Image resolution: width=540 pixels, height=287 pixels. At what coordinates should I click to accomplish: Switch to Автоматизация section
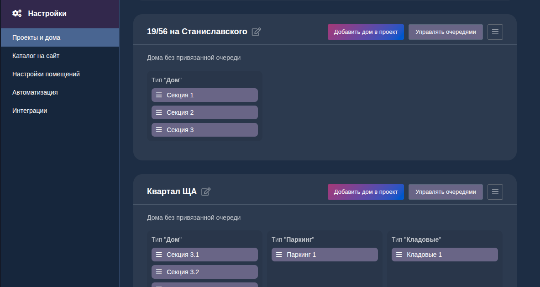click(60, 92)
